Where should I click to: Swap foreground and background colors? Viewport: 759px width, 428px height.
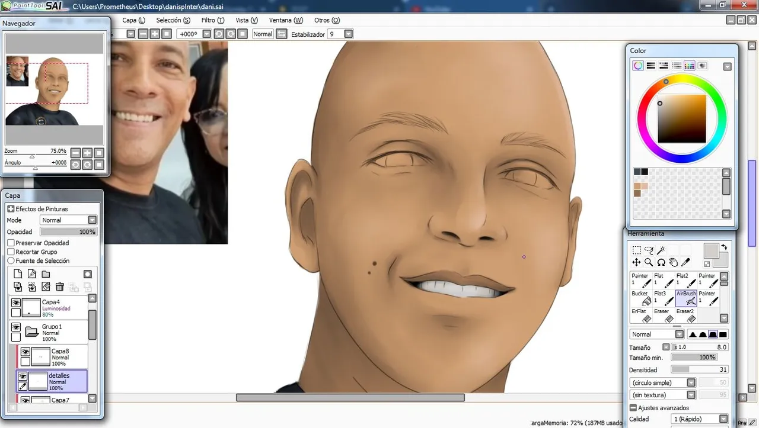point(724,247)
